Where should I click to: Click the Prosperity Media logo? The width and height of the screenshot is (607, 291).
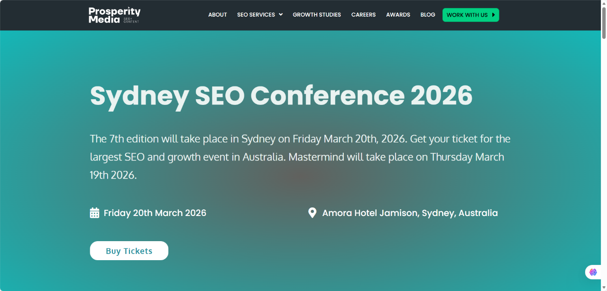click(x=114, y=15)
